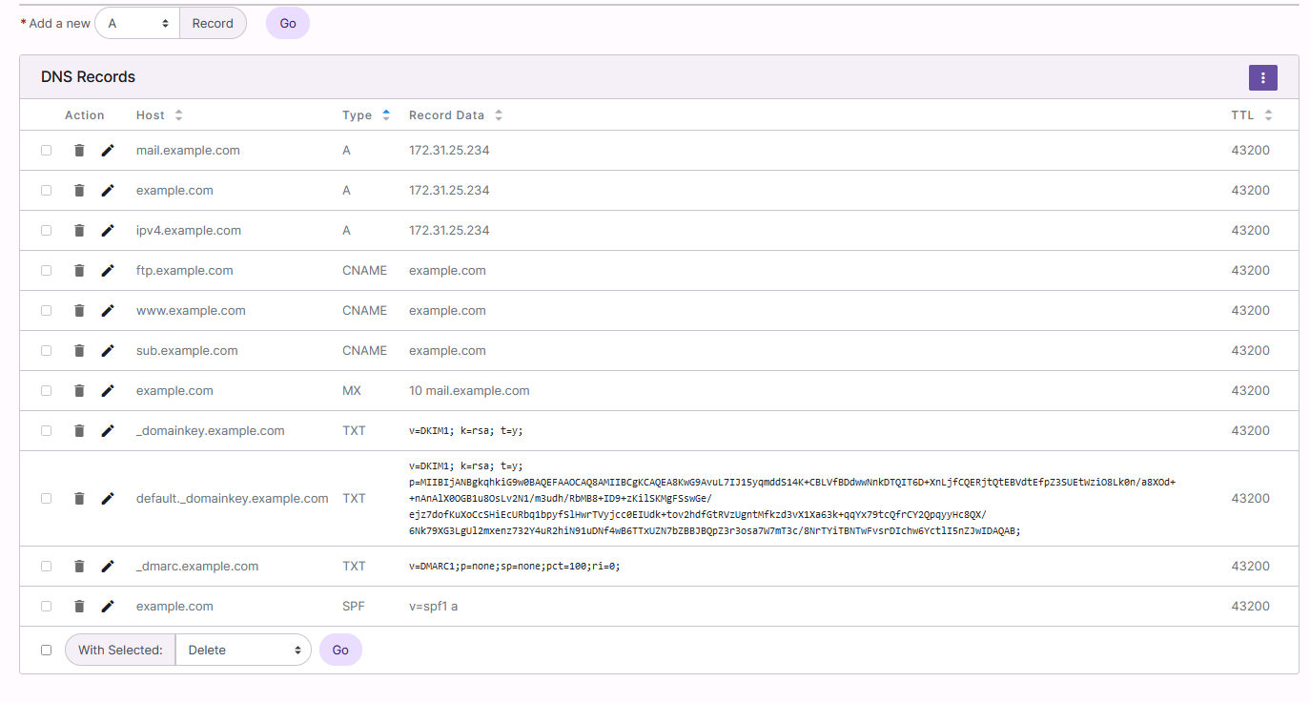Check the mail.example.com row checkbox
The height and width of the screenshot is (703, 1310).
click(46, 150)
